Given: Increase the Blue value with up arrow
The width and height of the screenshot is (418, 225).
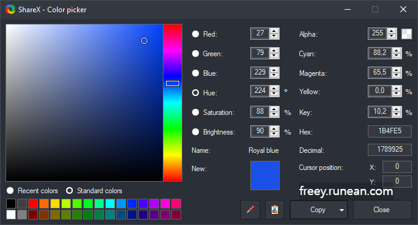Looking at the screenshot, I should pyautogui.click(x=274, y=70).
